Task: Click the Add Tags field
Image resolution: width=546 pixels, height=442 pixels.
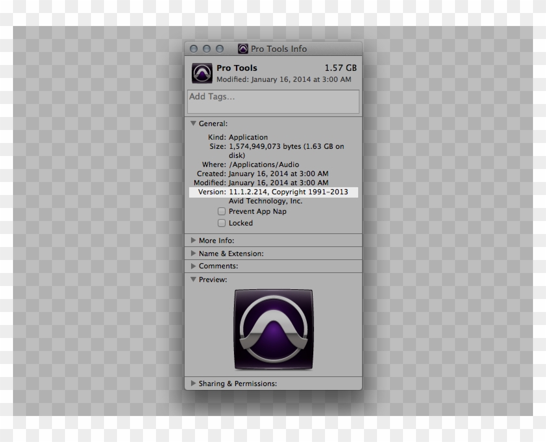Action: [x=274, y=101]
